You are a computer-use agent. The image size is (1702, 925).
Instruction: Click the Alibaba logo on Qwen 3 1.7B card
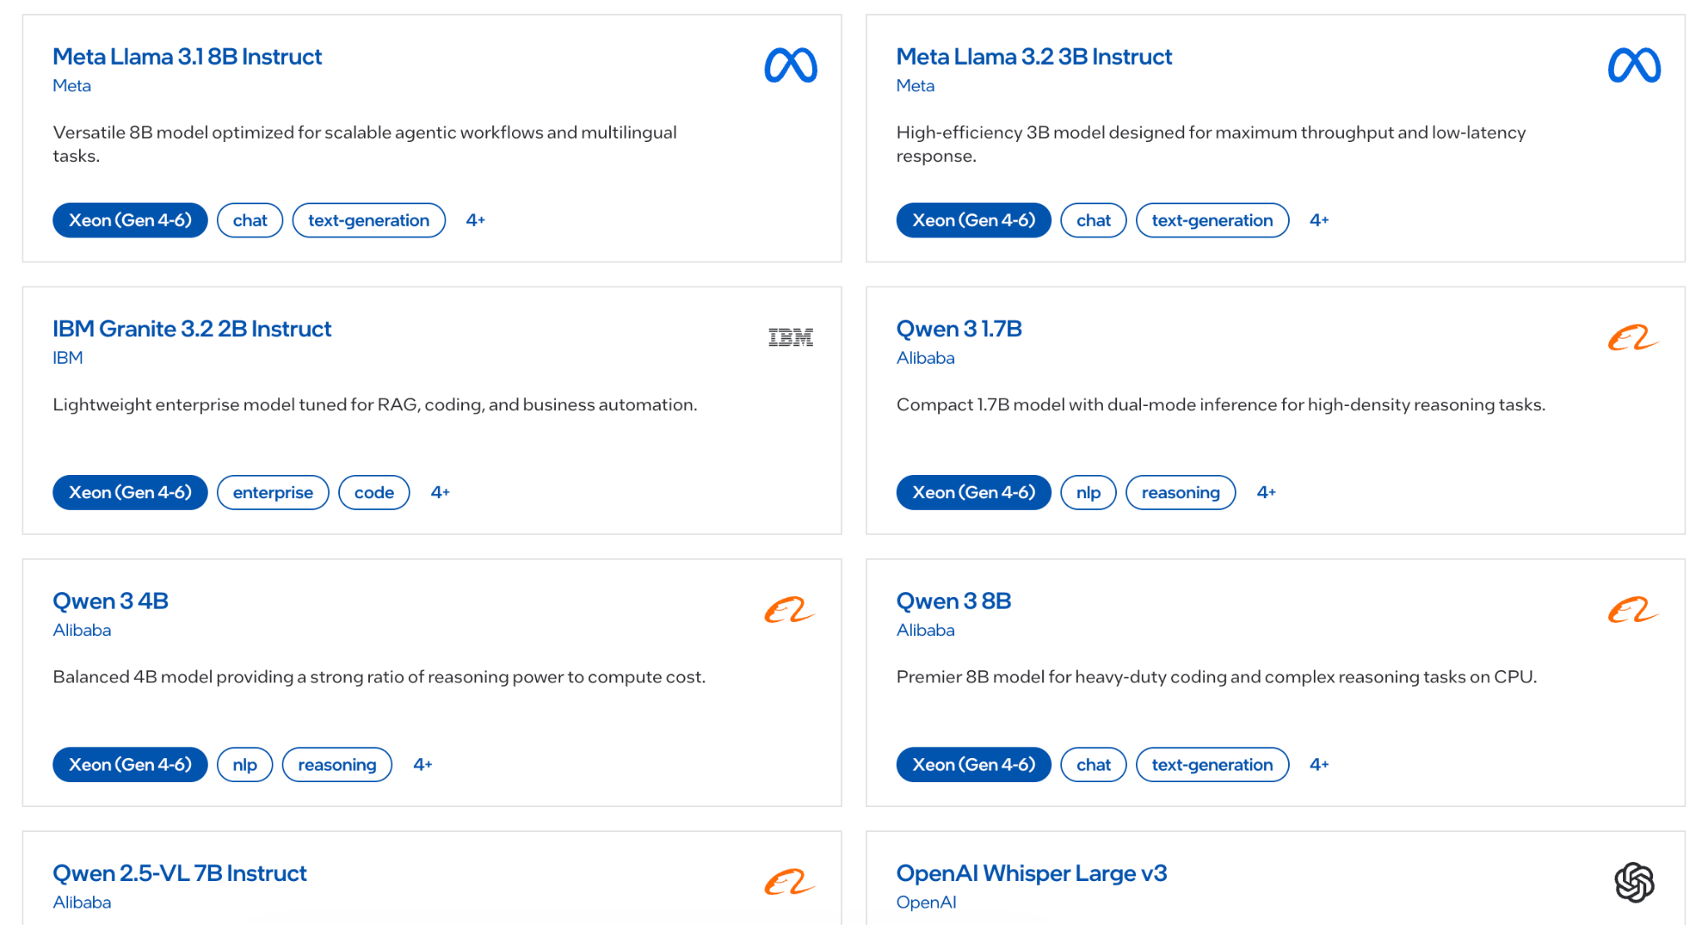click(x=1633, y=338)
